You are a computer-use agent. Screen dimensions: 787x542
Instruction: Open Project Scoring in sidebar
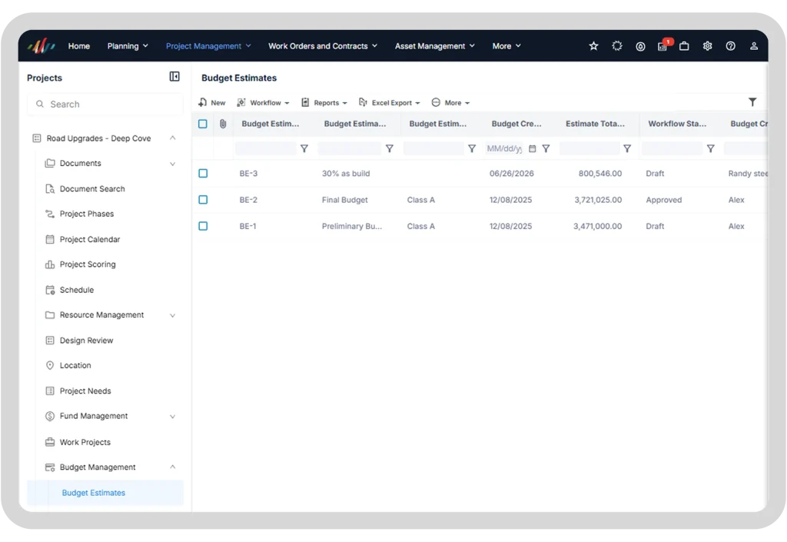pos(80,264)
